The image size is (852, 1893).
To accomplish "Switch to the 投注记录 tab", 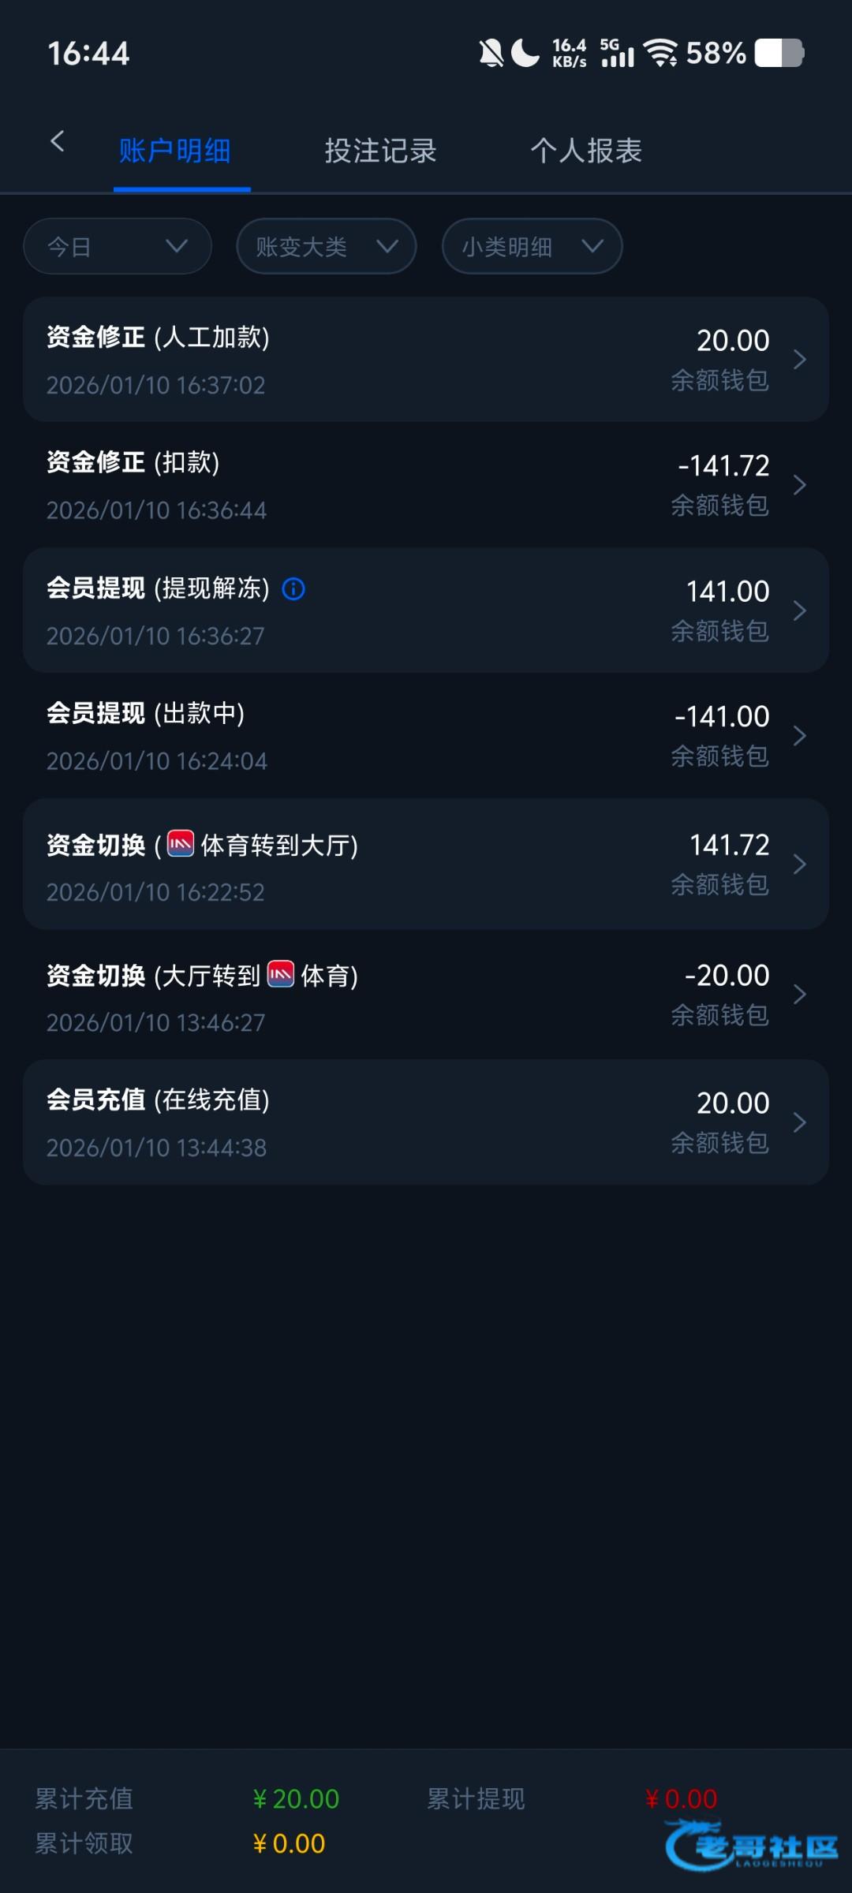I will pos(380,151).
